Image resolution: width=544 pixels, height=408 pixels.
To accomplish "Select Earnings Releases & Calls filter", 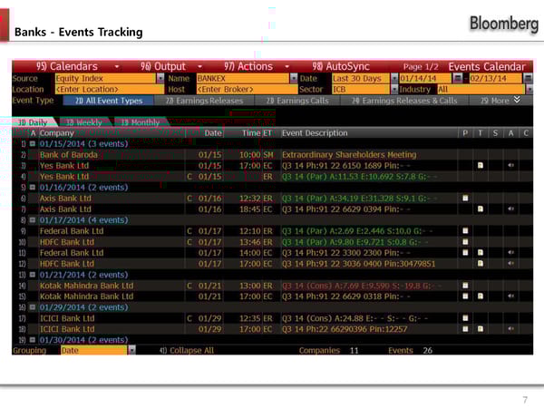I will [x=404, y=101].
